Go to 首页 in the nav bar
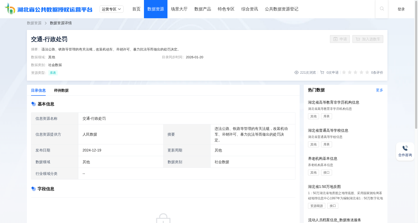Image resolution: width=418 pixels, height=223 pixels. coord(136,9)
